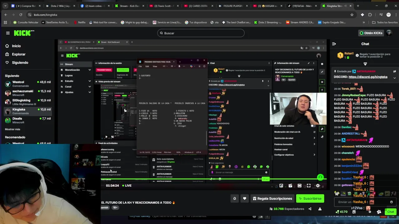Expand the chat leaderboard arrow below Rolan1
The height and width of the screenshot is (224, 399).
coord(365,63)
